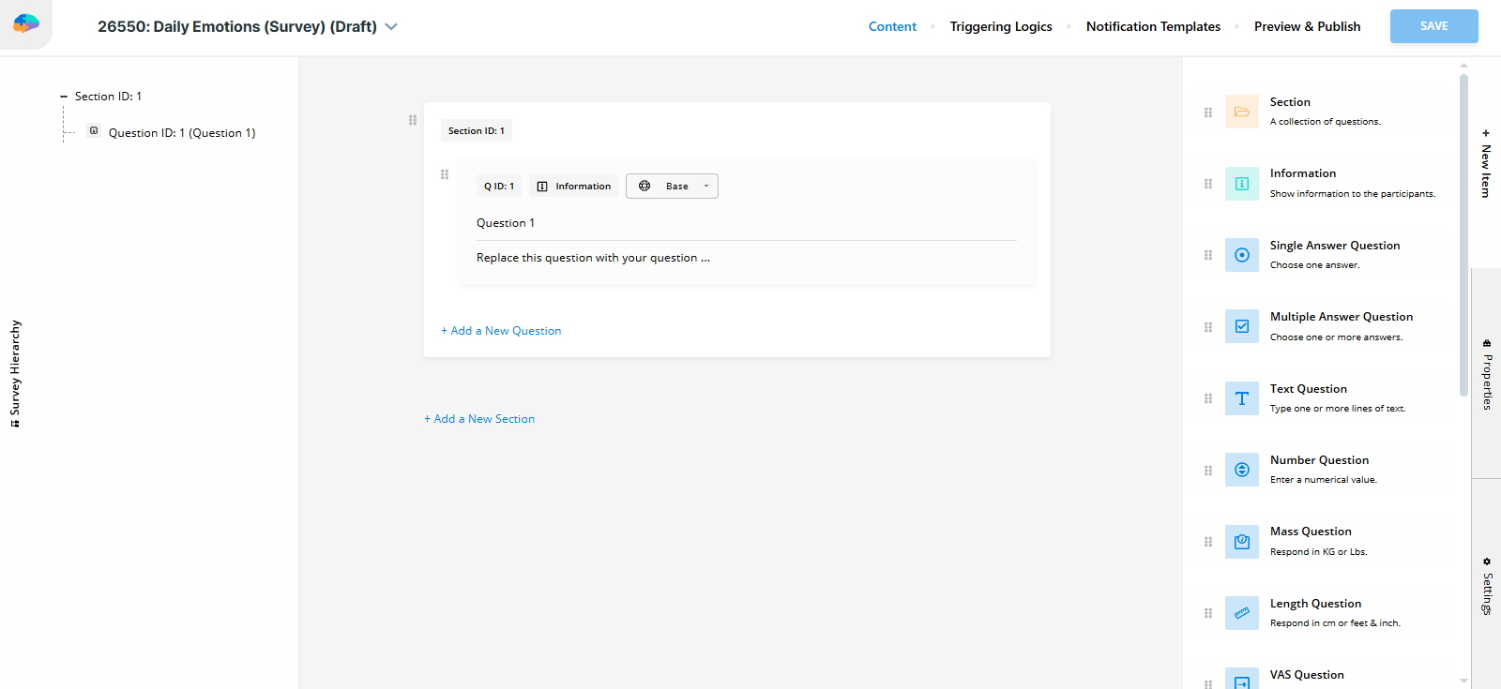Click Add a New Section link
Viewport: 1501px width, 689px height.
[479, 419]
